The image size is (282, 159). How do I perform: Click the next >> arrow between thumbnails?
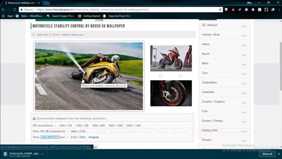click(x=180, y=76)
